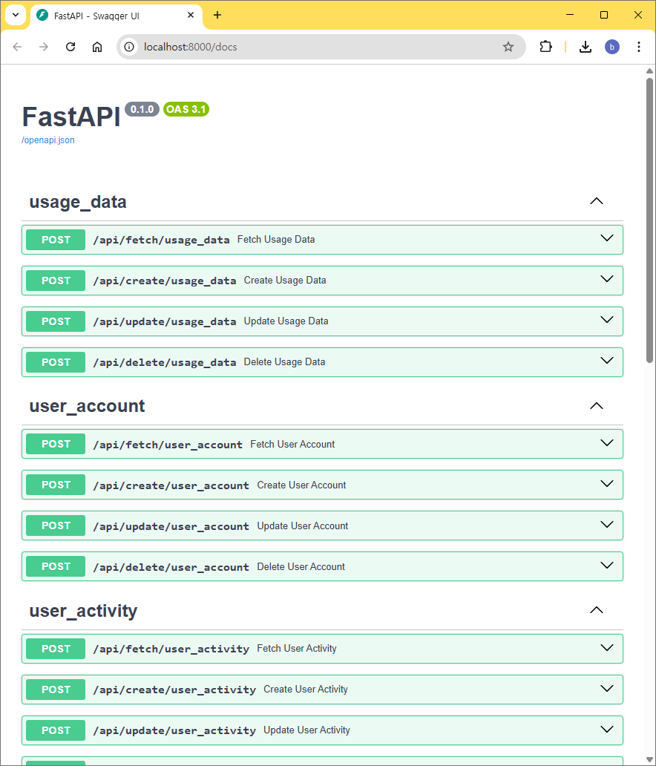656x766 pixels.
Task: Click the /api/fetch/usage_data path text
Action: (x=161, y=240)
